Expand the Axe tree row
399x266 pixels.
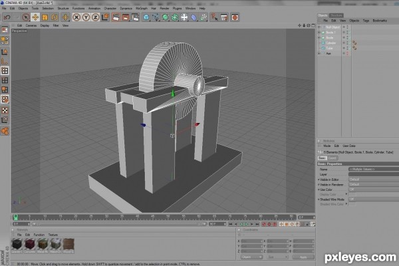(319, 53)
